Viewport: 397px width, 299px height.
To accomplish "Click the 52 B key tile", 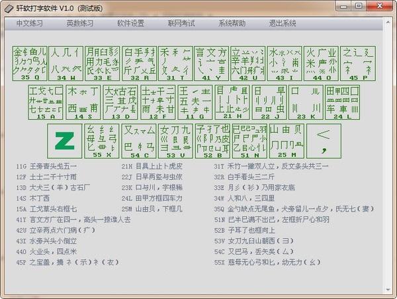I will pyautogui.click(x=212, y=141).
